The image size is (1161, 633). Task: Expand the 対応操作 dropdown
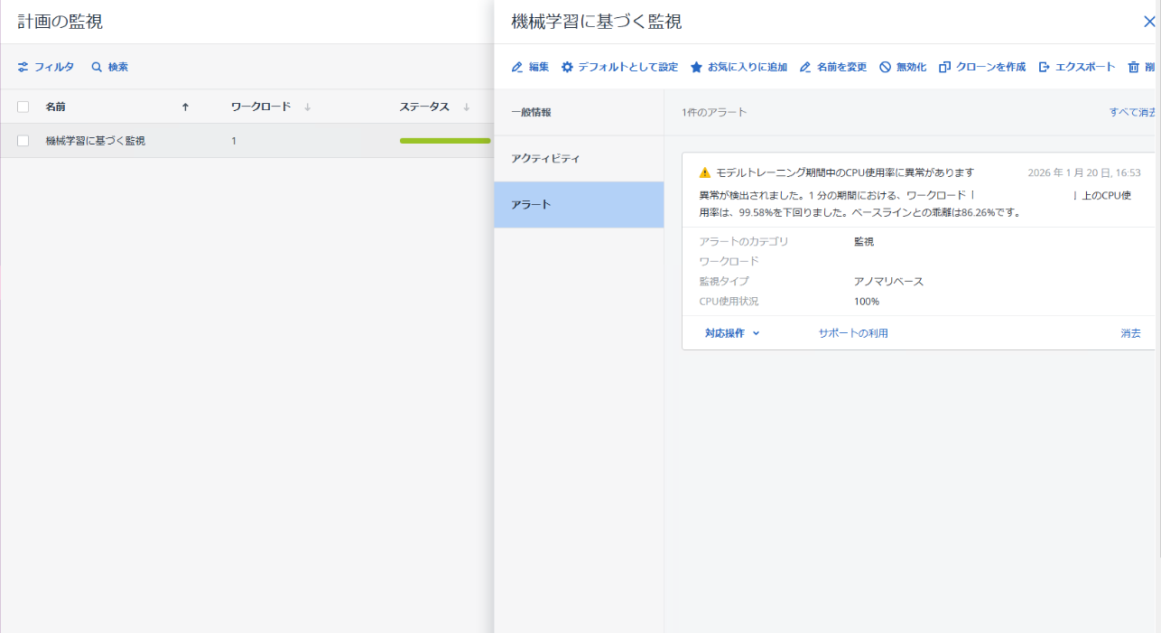pos(732,333)
